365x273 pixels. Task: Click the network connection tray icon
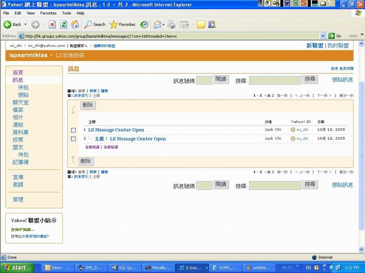coord(338,268)
